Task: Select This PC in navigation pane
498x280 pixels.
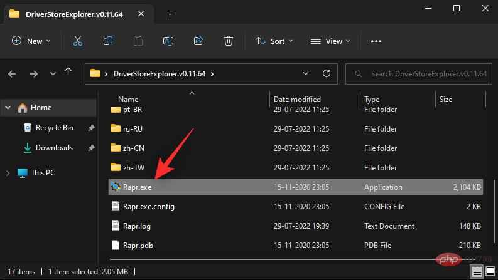Action: click(x=43, y=173)
